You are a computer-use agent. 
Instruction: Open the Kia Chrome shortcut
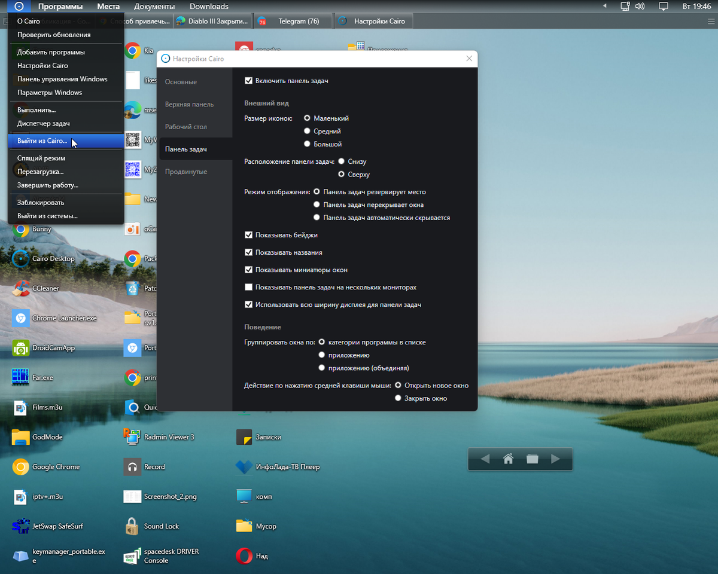(x=132, y=51)
